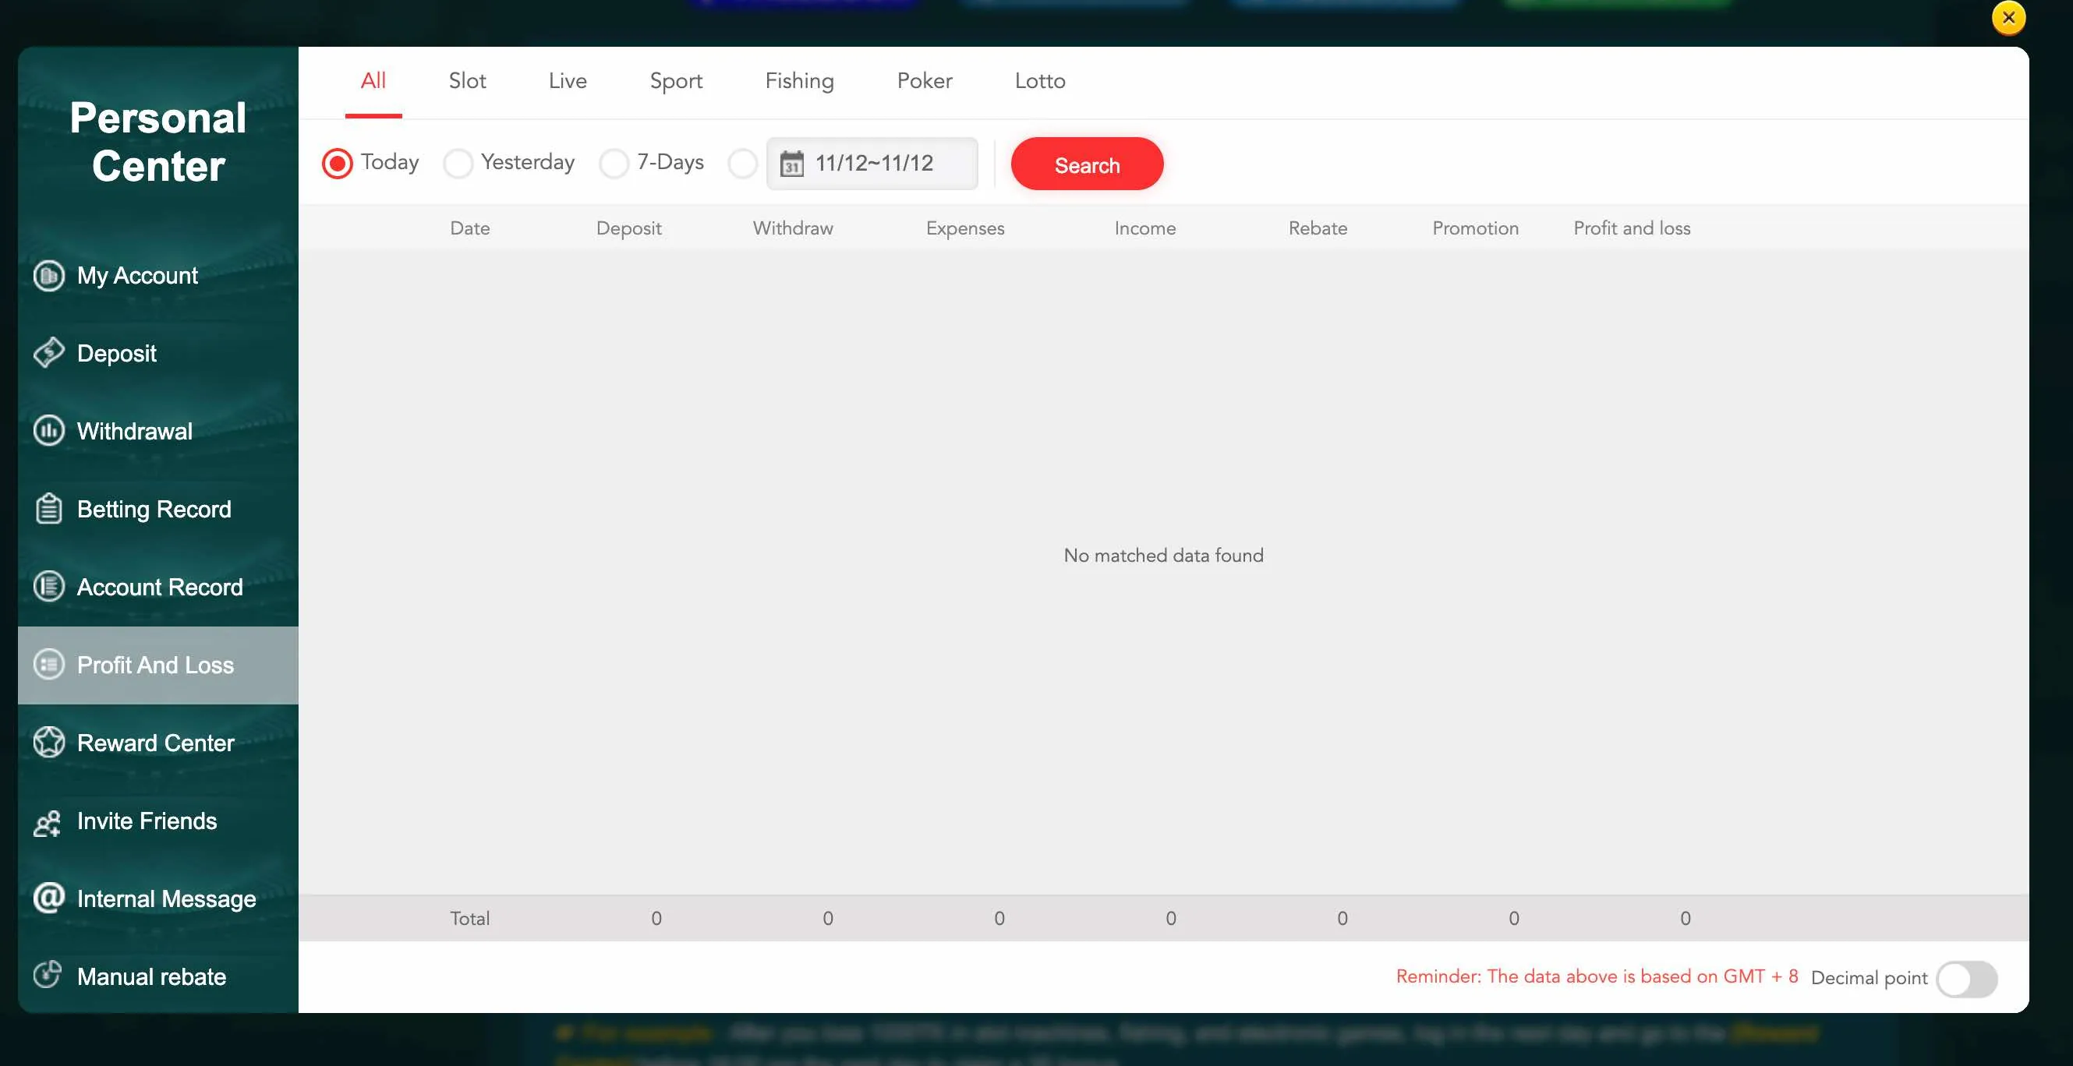
Task: Switch to the All tab
Action: (373, 81)
